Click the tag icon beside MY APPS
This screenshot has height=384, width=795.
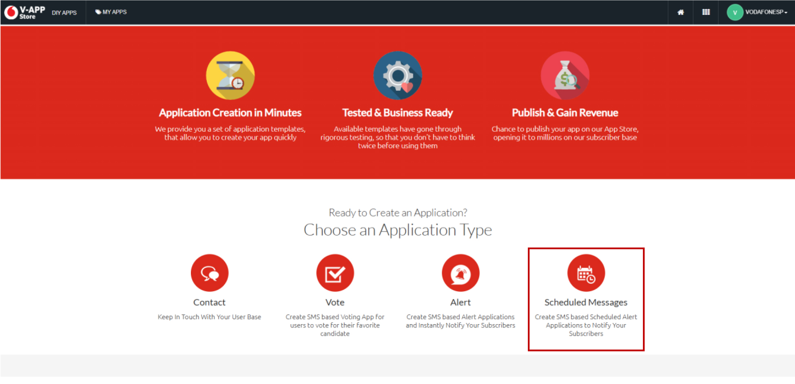[x=97, y=12]
